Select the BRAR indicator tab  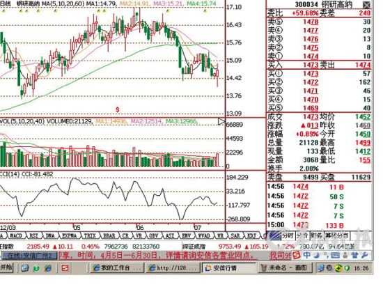[109, 235]
